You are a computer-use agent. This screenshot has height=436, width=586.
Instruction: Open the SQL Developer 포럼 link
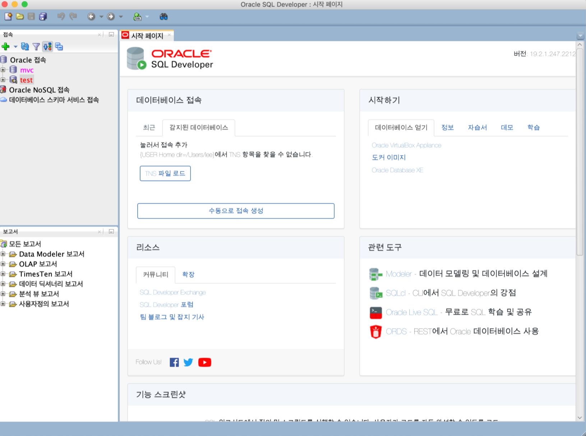[166, 305]
